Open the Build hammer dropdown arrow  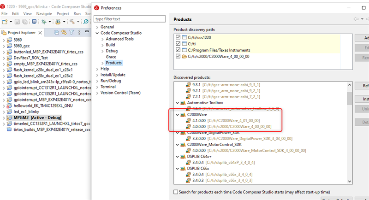point(78,22)
